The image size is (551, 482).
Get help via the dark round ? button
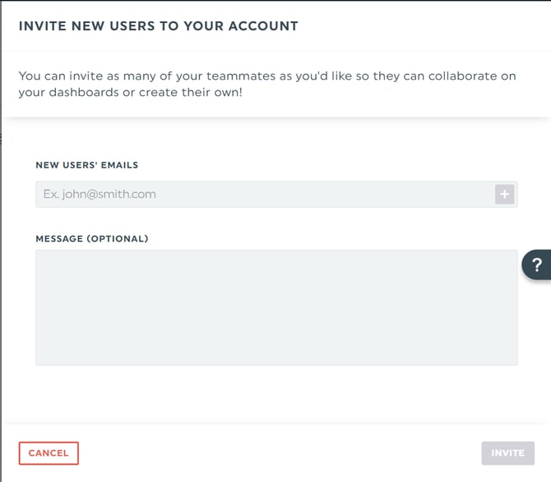point(536,264)
